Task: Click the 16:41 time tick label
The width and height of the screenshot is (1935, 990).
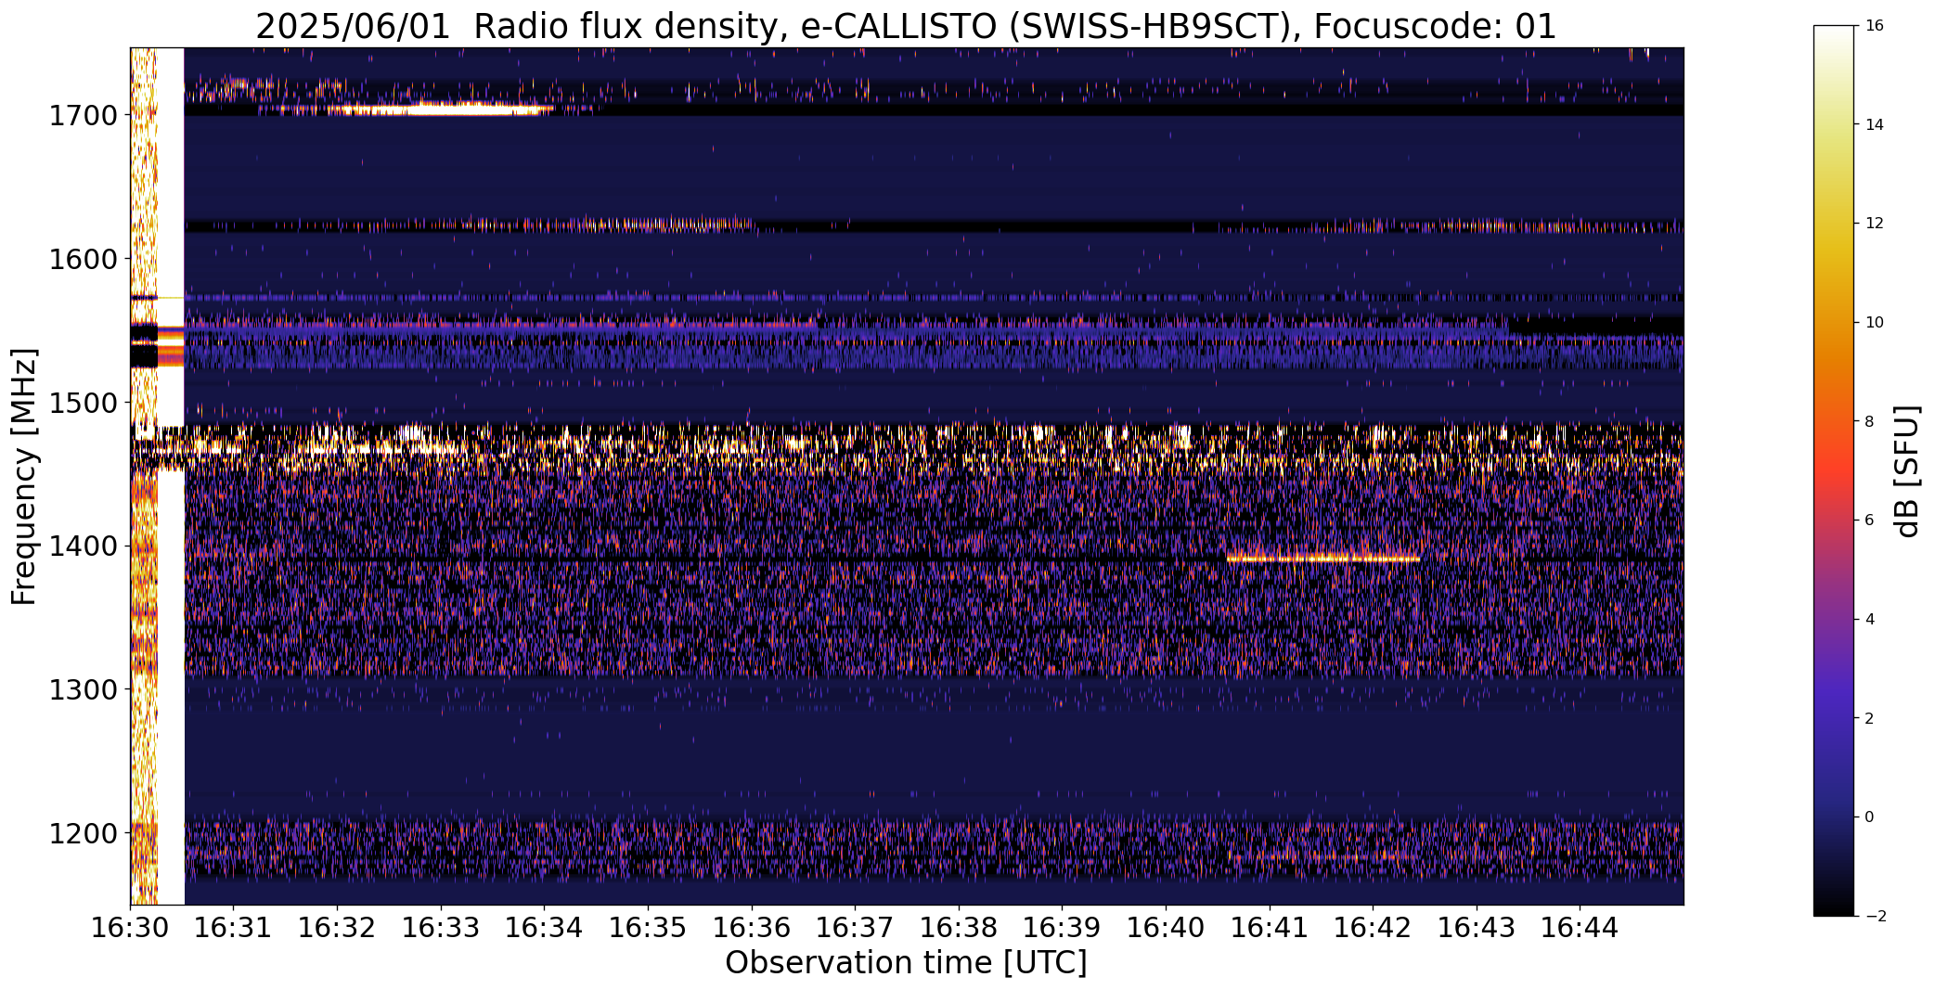Action: (x=1270, y=928)
